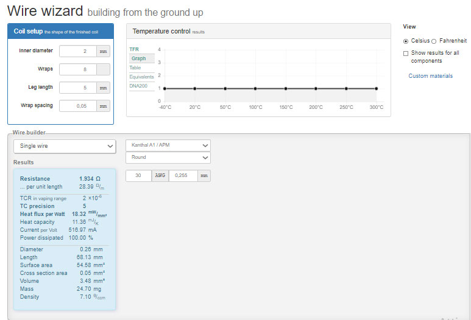
Task: Select the Celsius radio button
Action: [406, 41]
